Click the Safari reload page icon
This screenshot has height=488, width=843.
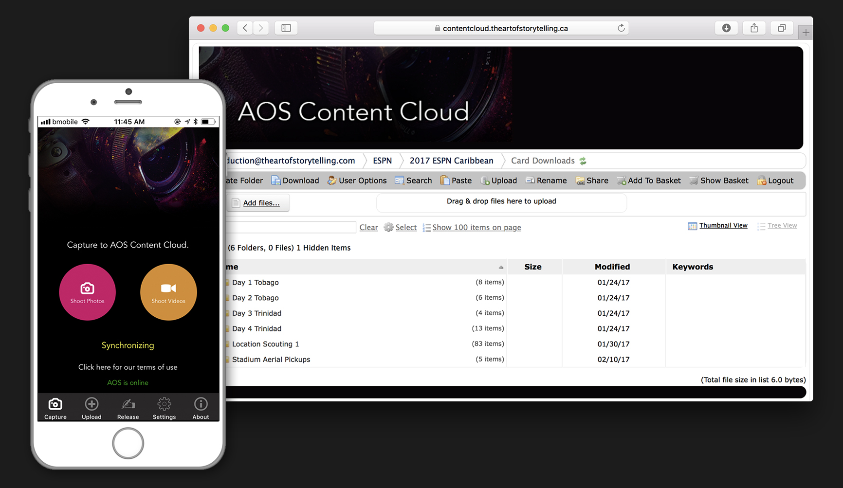point(621,28)
